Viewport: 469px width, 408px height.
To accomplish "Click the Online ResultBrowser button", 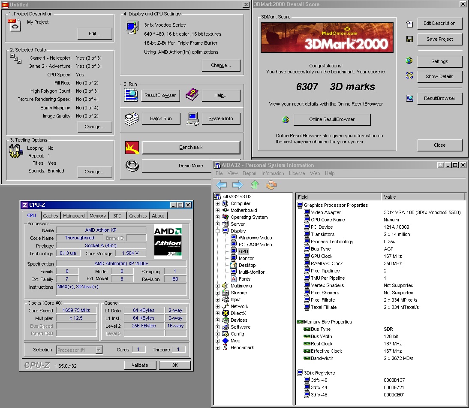I will click(332, 119).
